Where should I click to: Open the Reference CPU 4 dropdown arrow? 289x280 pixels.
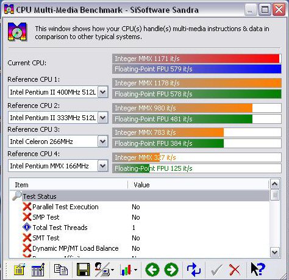tap(103, 166)
